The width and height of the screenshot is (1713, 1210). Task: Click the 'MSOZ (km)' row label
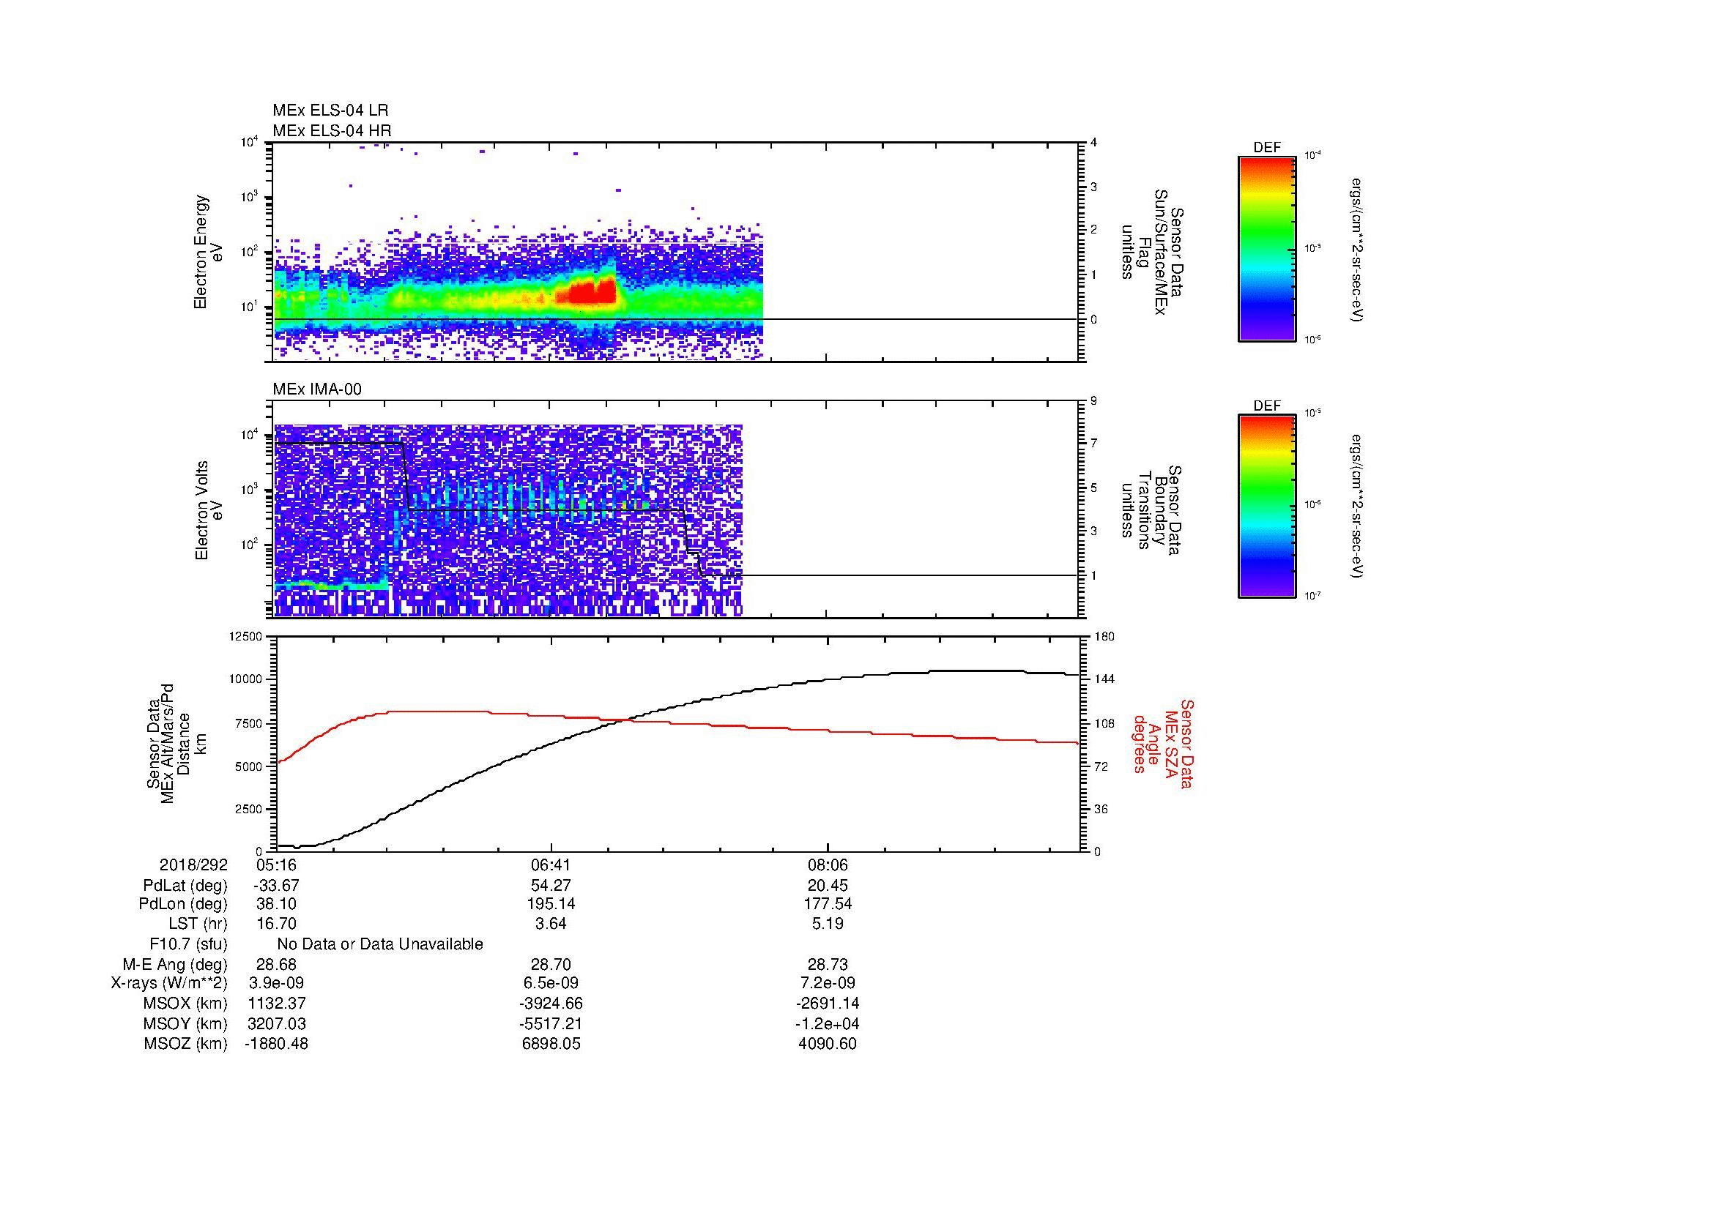tap(185, 1044)
